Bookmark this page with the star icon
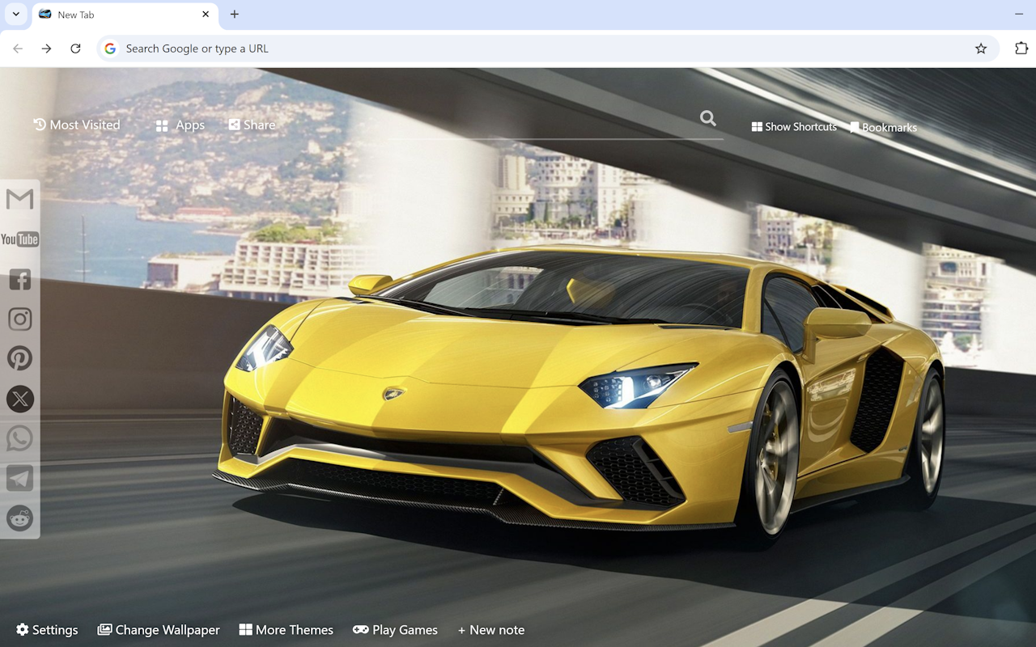 tap(981, 49)
